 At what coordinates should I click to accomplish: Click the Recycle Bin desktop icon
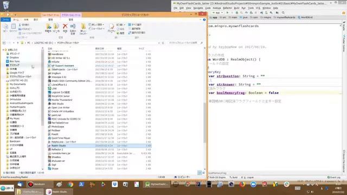click(x=6, y=5)
